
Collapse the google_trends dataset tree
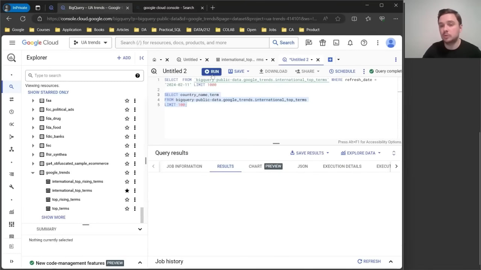pos(33,172)
